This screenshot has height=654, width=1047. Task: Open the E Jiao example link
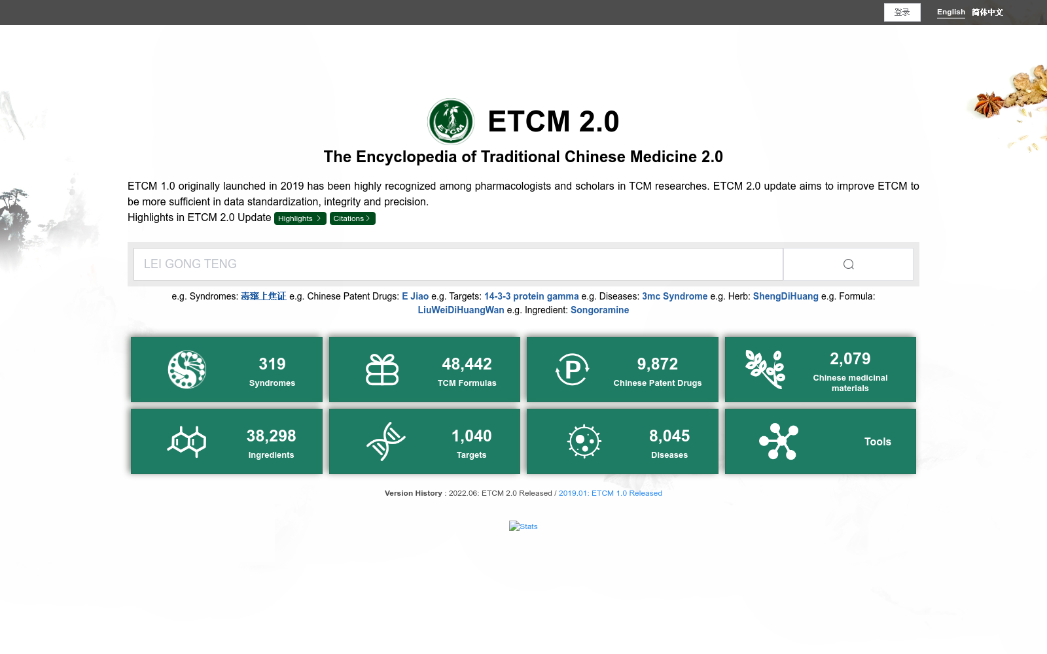[416, 296]
